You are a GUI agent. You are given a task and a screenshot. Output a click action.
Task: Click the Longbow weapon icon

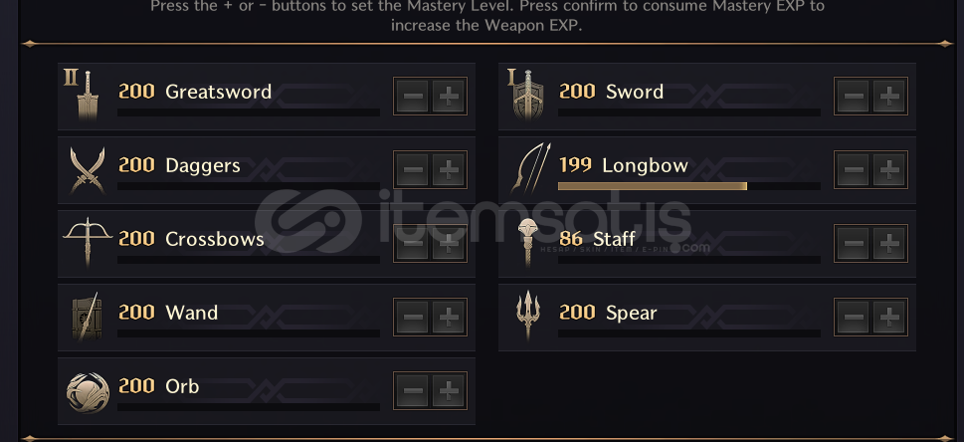pyautogui.click(x=530, y=168)
